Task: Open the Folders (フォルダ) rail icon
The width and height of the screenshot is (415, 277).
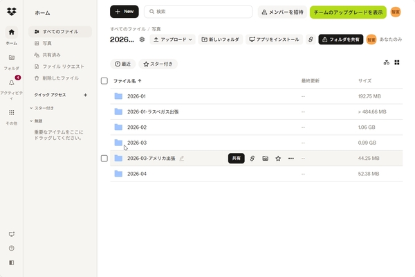Action: click(11, 57)
